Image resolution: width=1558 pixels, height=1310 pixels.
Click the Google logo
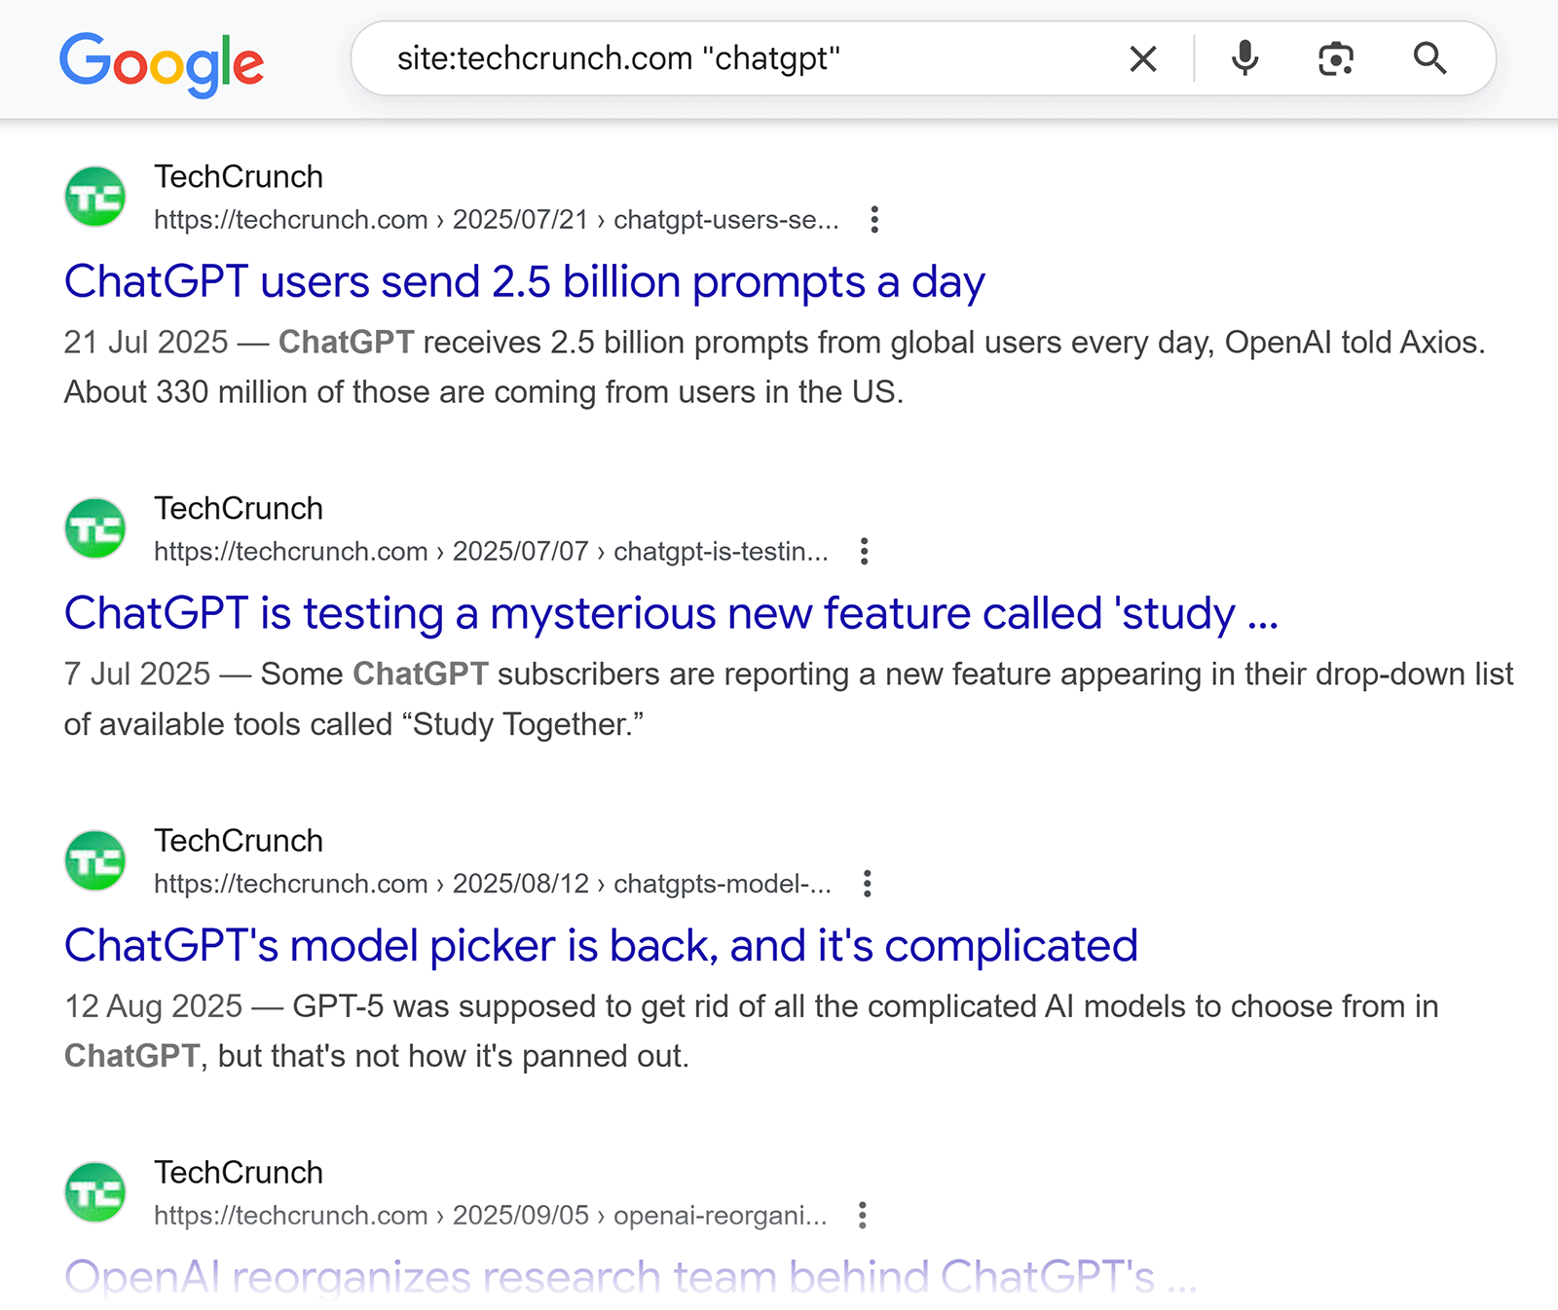coord(162,62)
